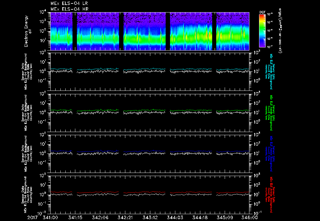320x221 pixels.
Task: Click the '345:09' time axis label
Action: coord(225,218)
